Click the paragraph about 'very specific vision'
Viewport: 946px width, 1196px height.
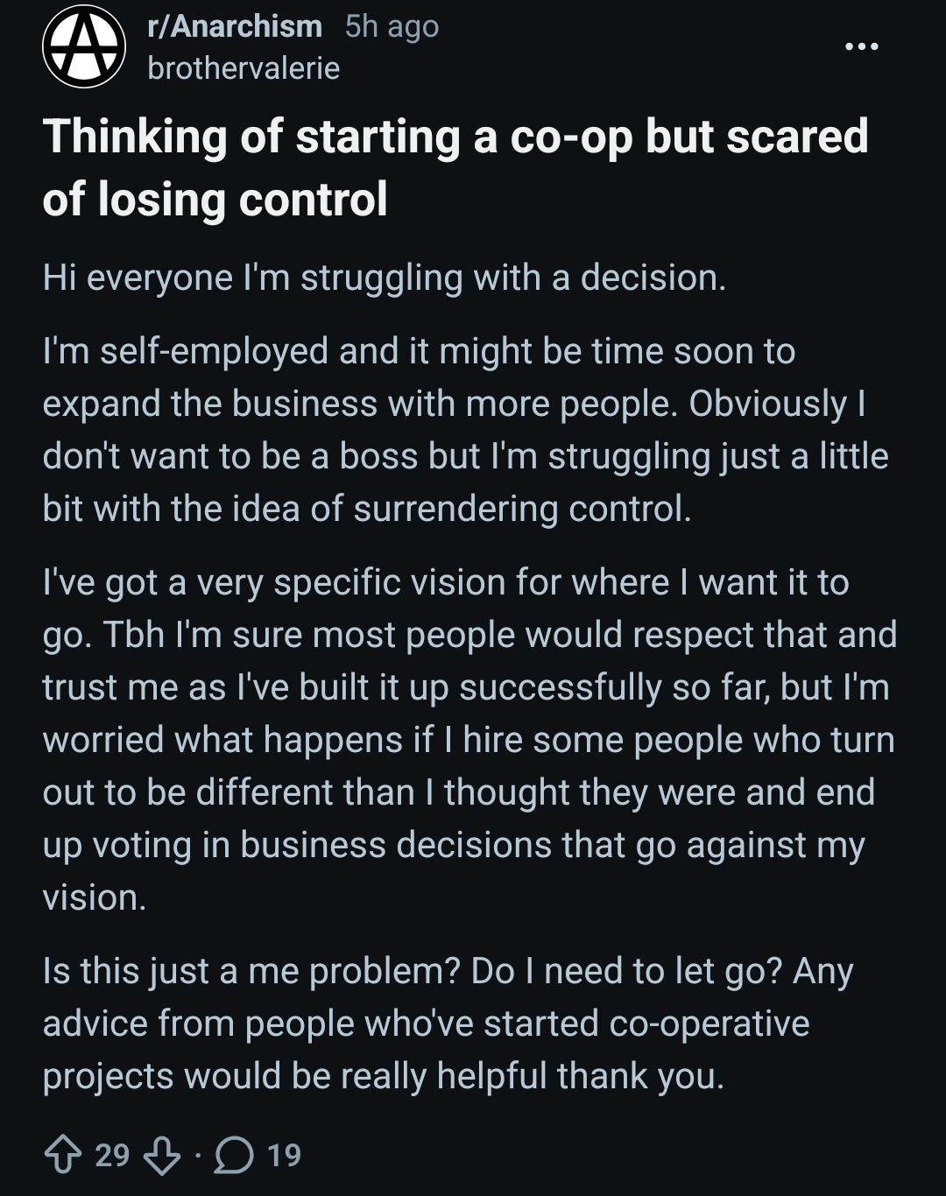point(464,739)
